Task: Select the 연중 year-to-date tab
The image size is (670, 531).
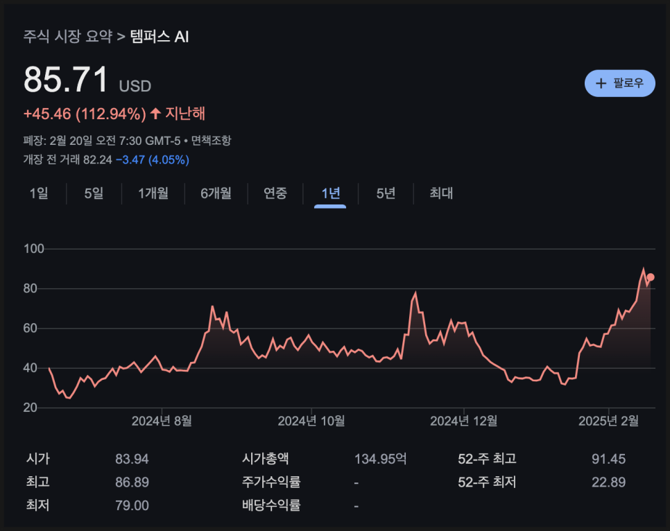Action: point(275,193)
